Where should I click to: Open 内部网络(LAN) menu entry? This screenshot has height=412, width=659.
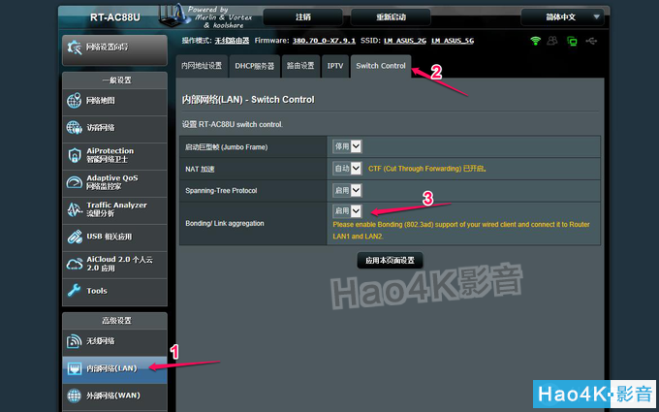[x=114, y=369]
